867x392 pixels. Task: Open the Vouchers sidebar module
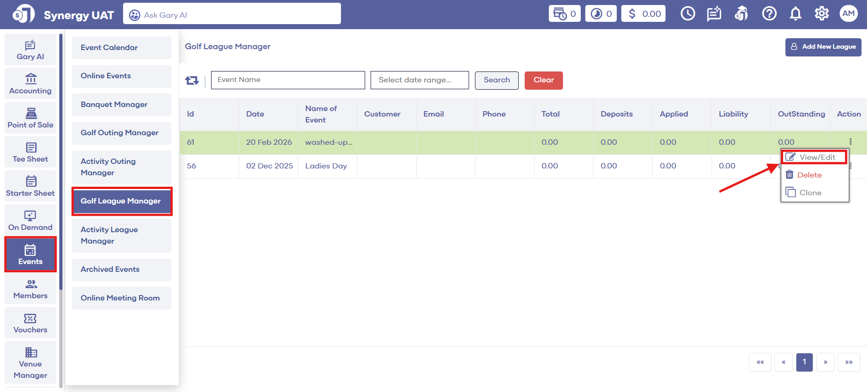click(30, 323)
